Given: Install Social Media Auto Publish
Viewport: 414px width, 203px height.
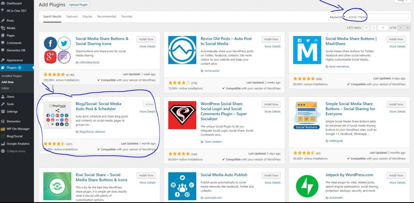Looking at the screenshot, I should (271, 175).
